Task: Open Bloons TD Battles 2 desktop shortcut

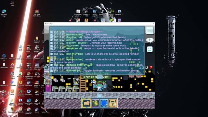Action: tap(37, 84)
